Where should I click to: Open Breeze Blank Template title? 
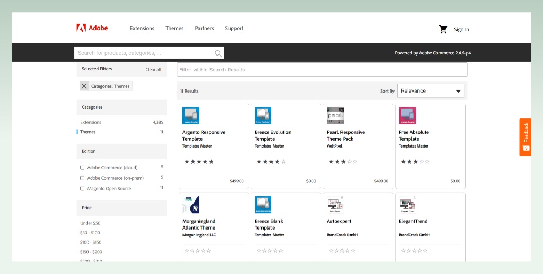(x=269, y=224)
